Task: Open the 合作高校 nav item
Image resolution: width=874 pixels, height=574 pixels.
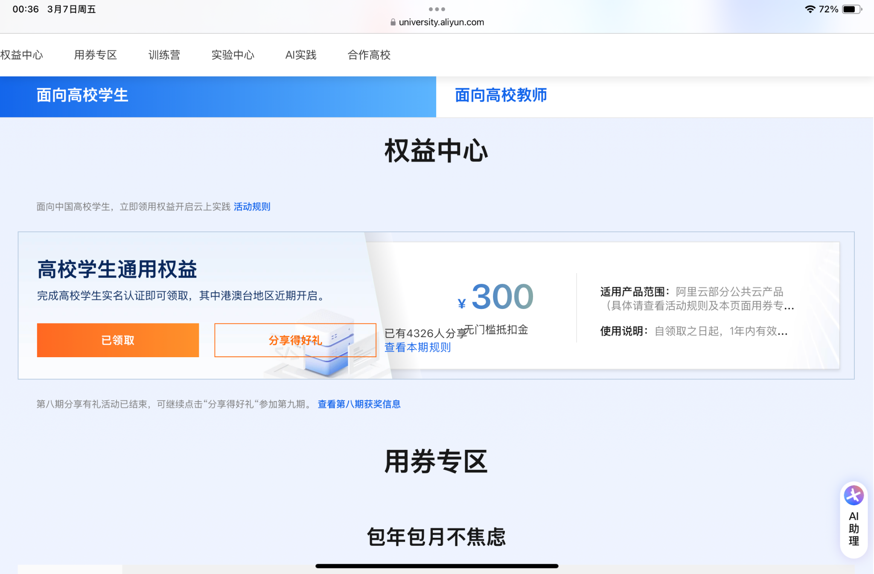Action: [x=369, y=55]
